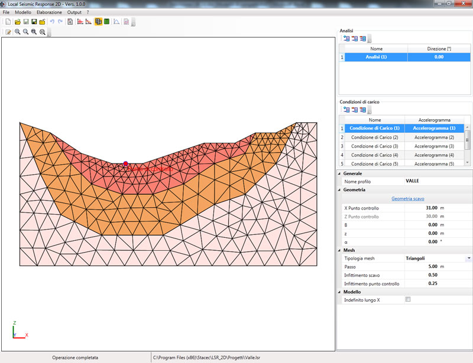Open the Analisi toolbar overflow handle
Screen dimensions: 473x363
click(370, 39)
